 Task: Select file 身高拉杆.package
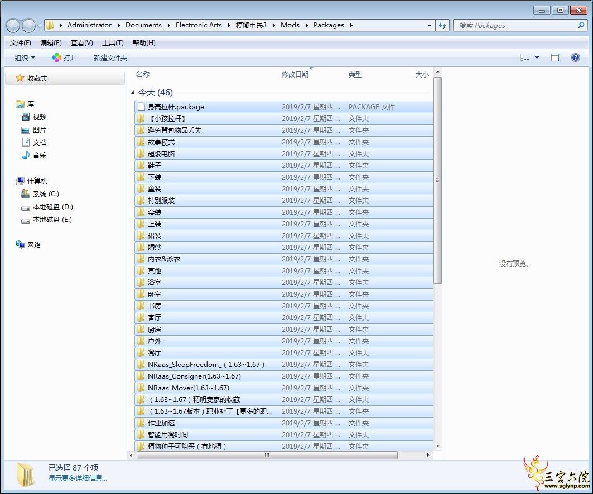coord(283,107)
